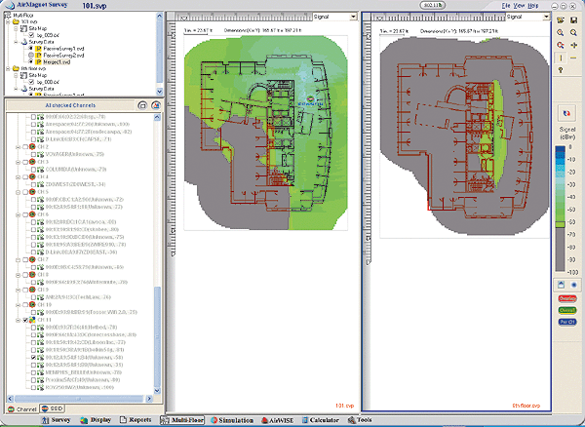Click the chart icon beside All checked Channels
The height and width of the screenshot is (427, 585).
tap(156, 105)
